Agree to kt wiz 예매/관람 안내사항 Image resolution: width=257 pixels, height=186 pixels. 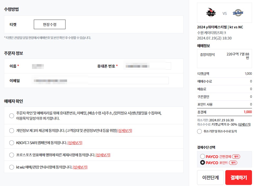tap(11, 167)
